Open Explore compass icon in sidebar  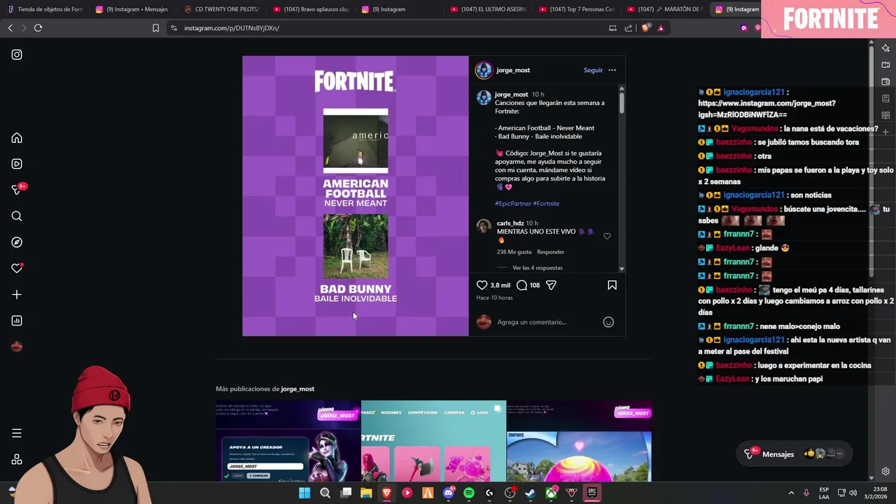pyautogui.click(x=17, y=242)
